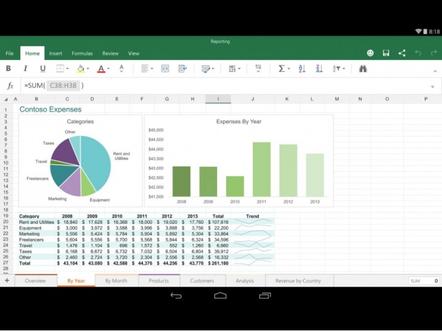Viewport: 442px width, 331px height.
Task: Open the Products sheet tab
Action: point(159,280)
